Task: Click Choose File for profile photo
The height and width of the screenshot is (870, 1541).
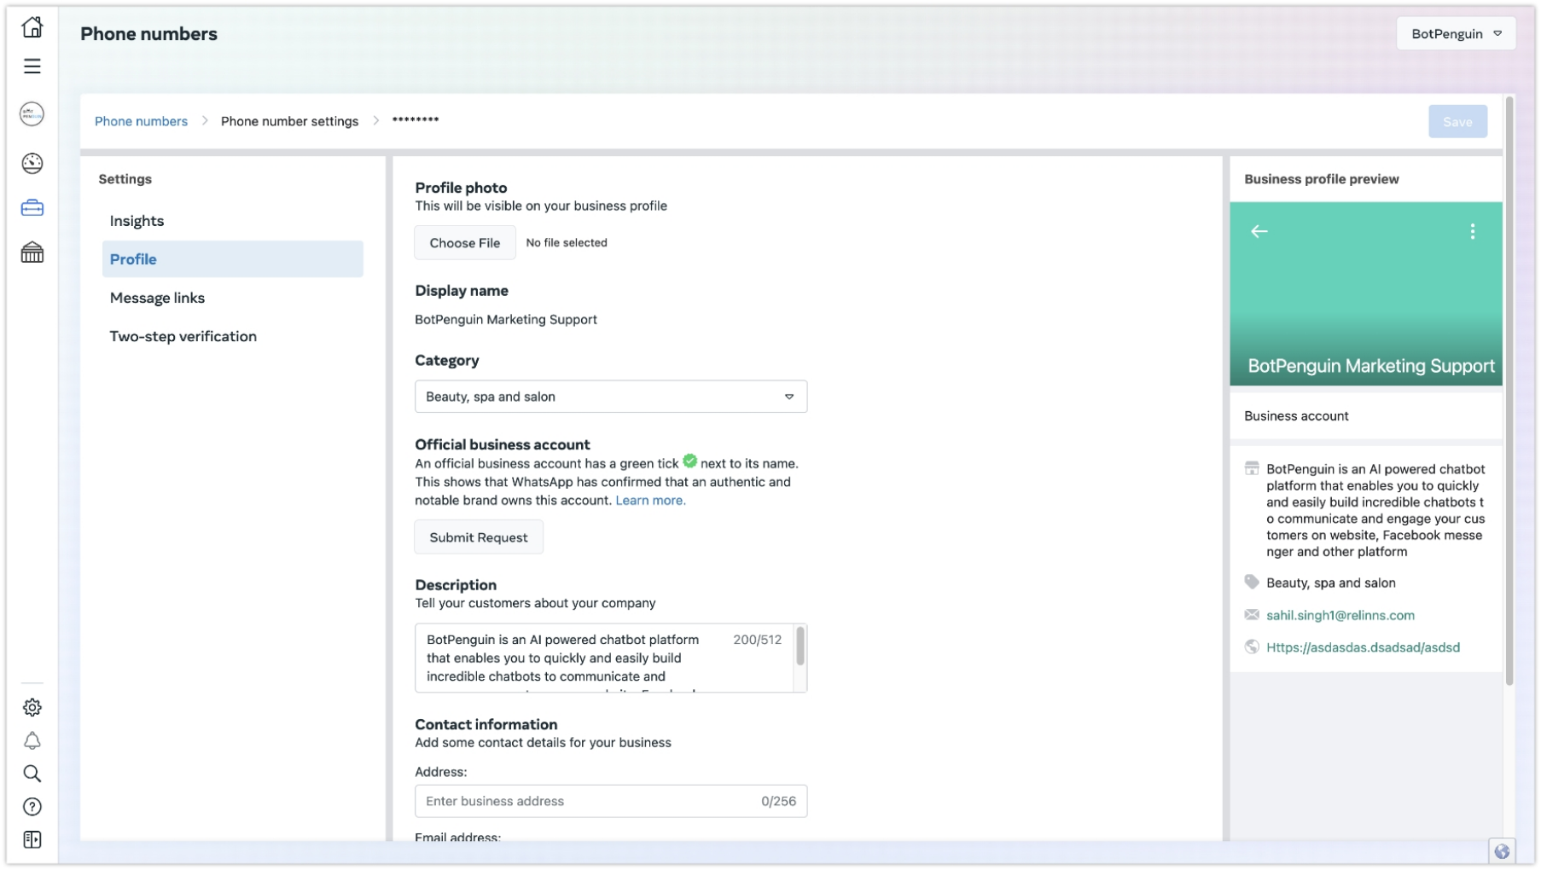Action: tap(465, 243)
